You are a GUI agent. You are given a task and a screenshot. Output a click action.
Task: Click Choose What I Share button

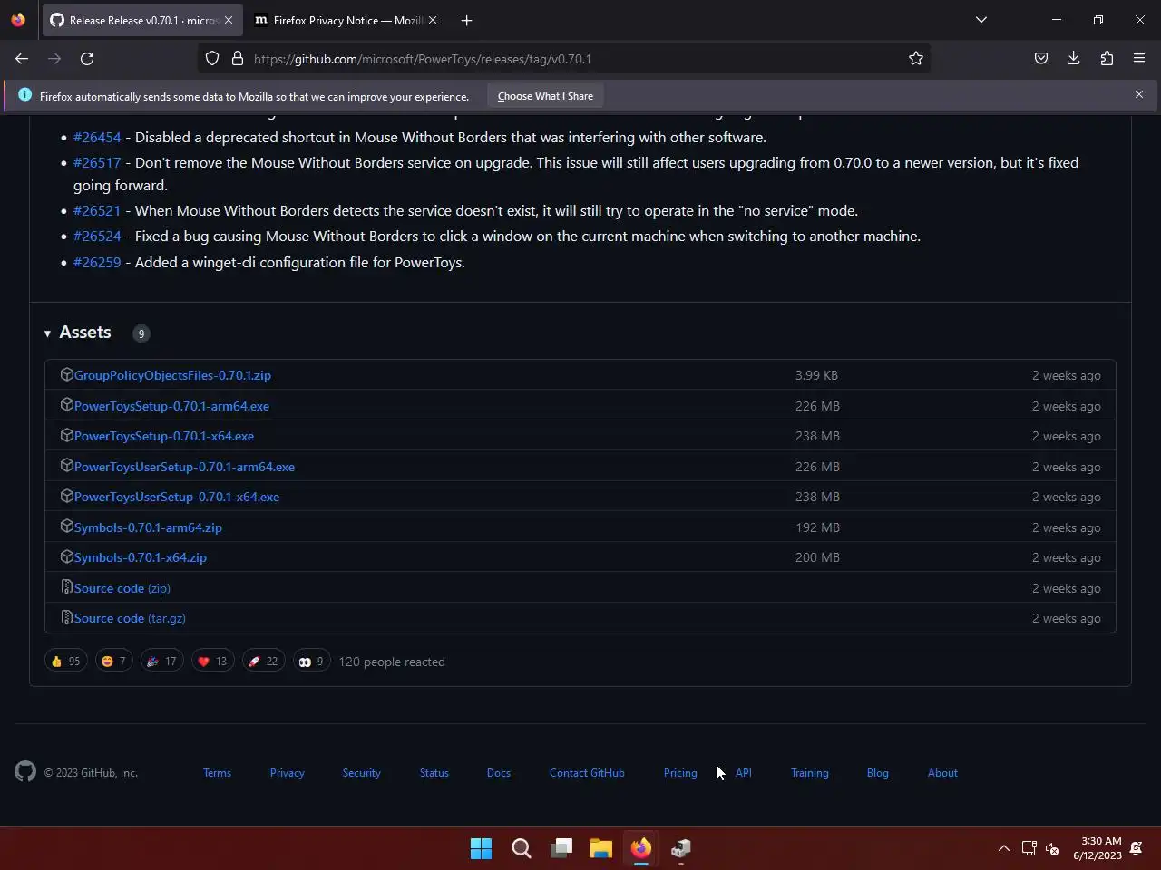[x=545, y=96]
